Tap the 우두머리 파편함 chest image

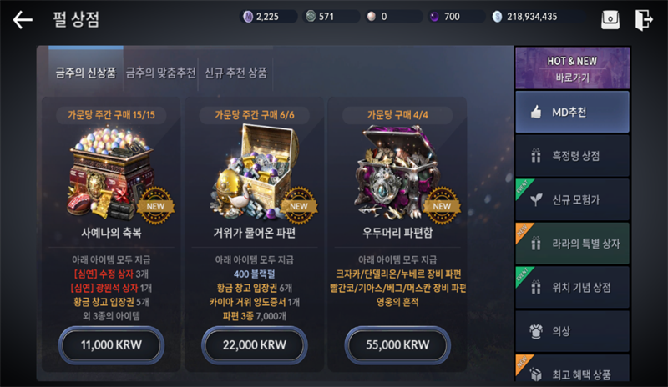point(397,173)
